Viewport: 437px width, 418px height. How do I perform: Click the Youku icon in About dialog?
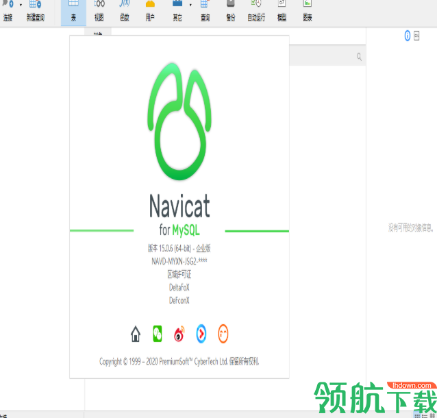201,334
